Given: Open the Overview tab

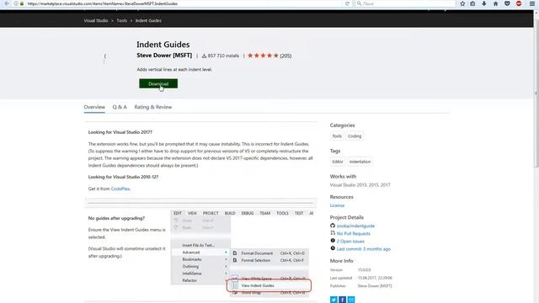Looking at the screenshot, I should 94,107.
